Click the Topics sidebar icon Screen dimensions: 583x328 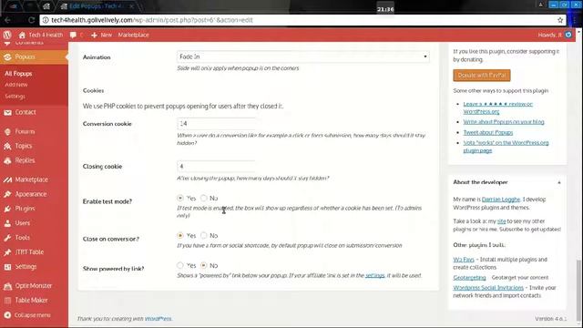(7, 146)
